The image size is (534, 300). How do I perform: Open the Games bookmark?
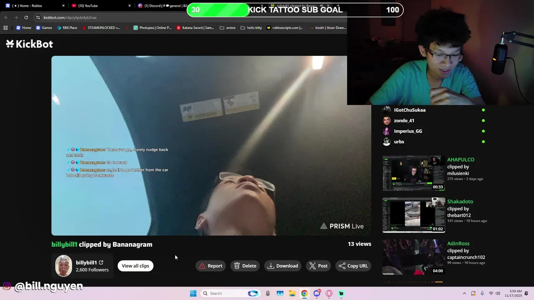click(x=44, y=28)
